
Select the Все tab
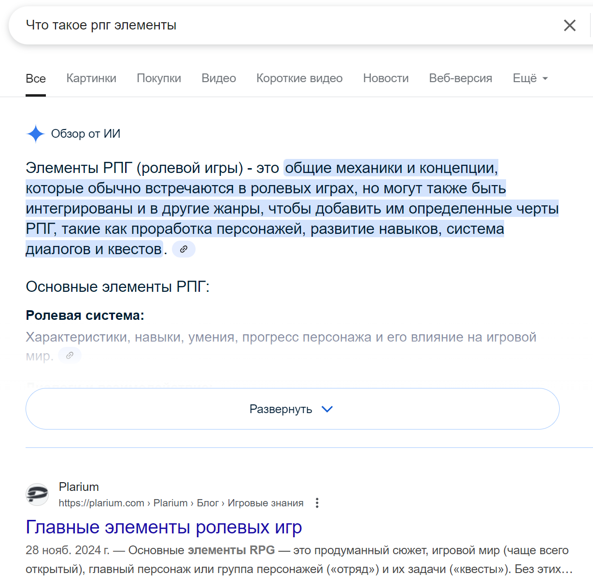(x=36, y=79)
